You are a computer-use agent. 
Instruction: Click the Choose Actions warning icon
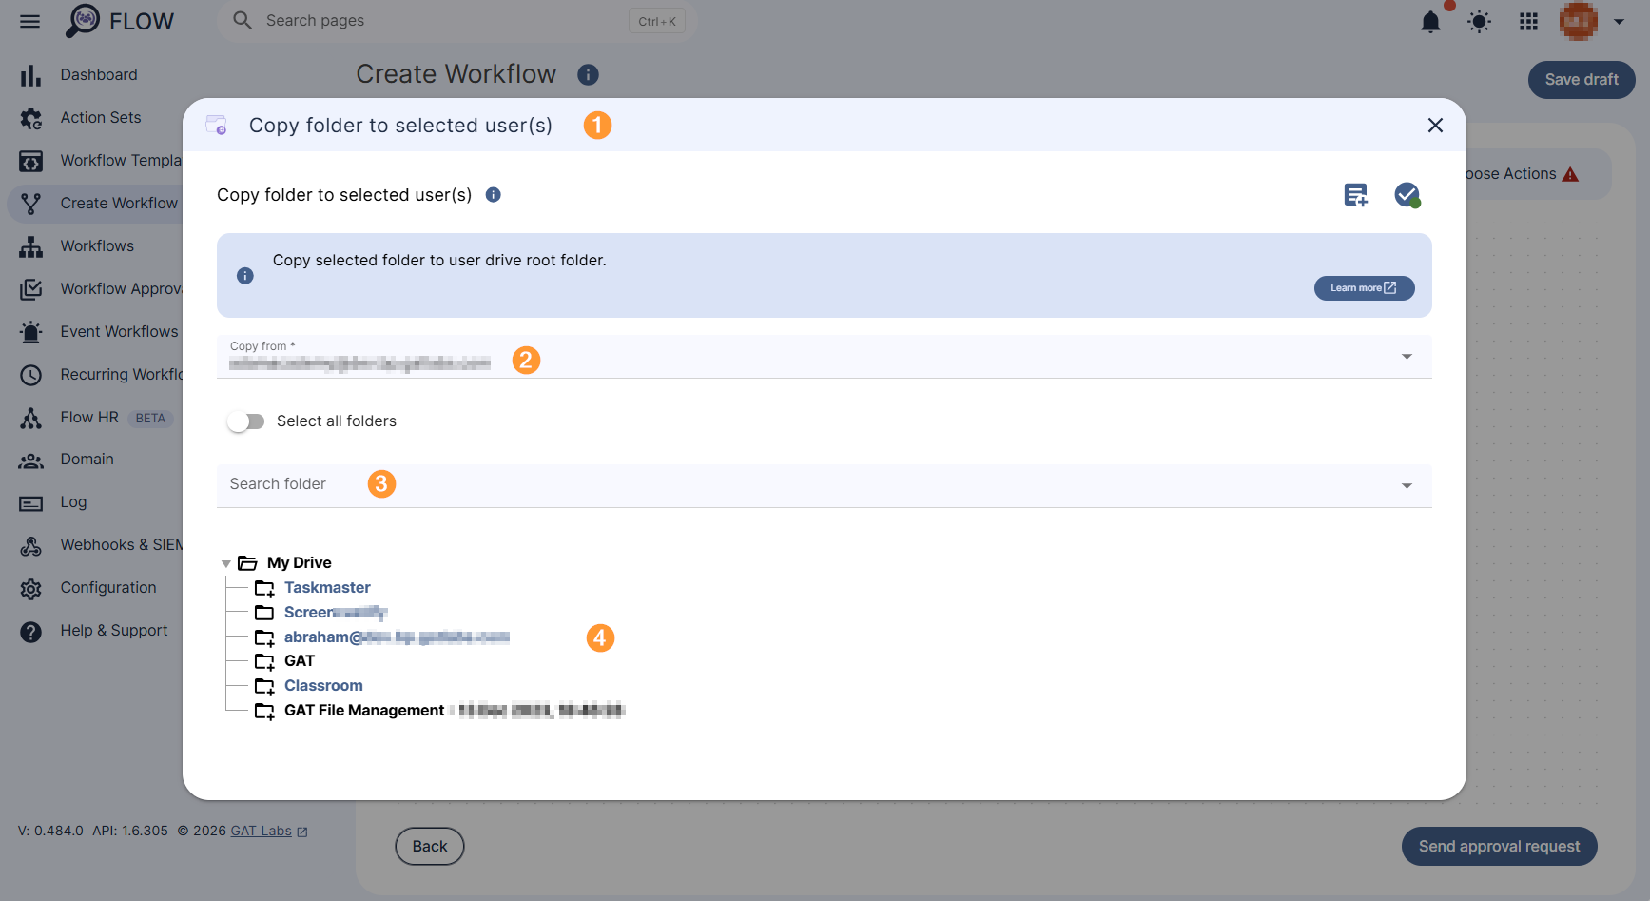[x=1570, y=174]
